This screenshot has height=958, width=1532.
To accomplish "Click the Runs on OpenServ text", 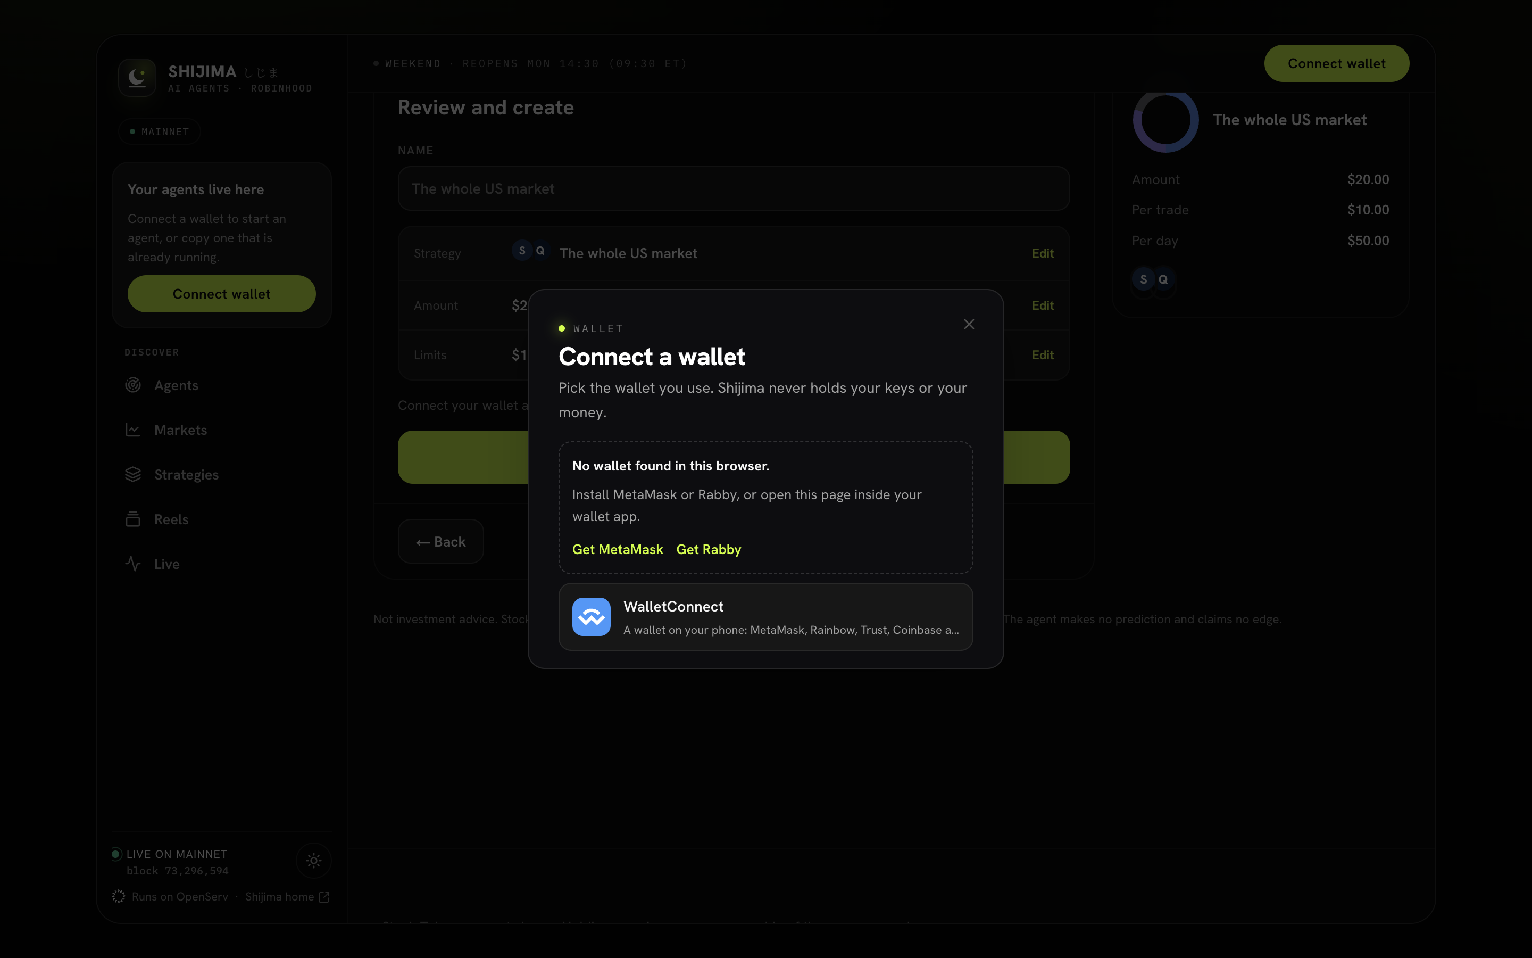I will tap(180, 897).
